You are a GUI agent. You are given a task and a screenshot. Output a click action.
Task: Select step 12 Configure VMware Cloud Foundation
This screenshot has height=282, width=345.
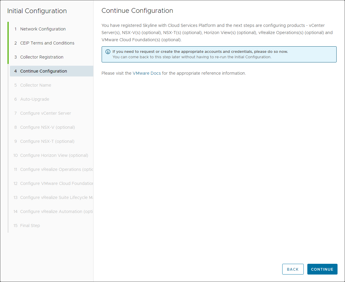(x=51, y=183)
